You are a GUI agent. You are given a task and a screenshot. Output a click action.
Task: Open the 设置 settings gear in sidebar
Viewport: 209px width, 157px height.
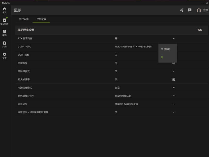click(x=4, y=56)
